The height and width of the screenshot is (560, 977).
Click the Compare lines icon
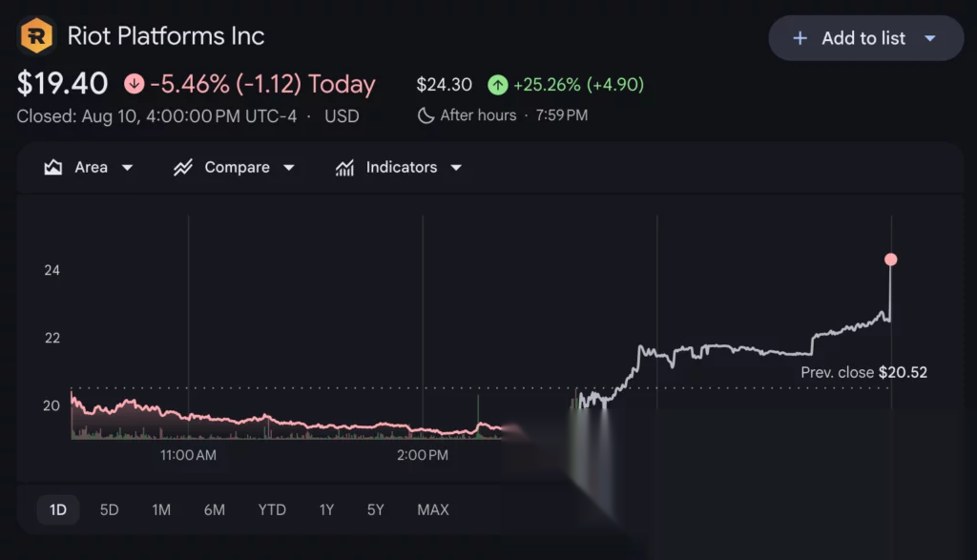pos(182,167)
